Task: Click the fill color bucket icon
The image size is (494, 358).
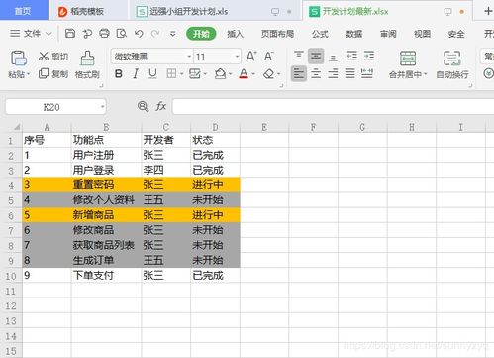Action: (220, 73)
